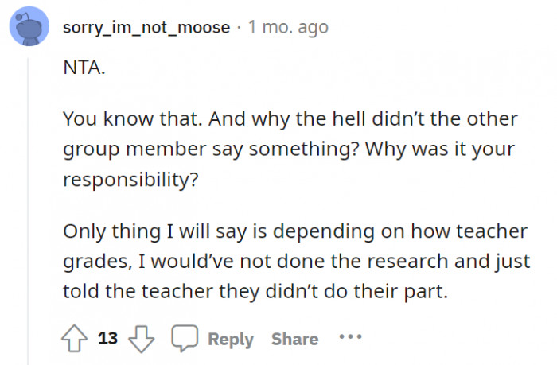Share this comment
This screenshot has height=365, width=557.
click(294, 339)
